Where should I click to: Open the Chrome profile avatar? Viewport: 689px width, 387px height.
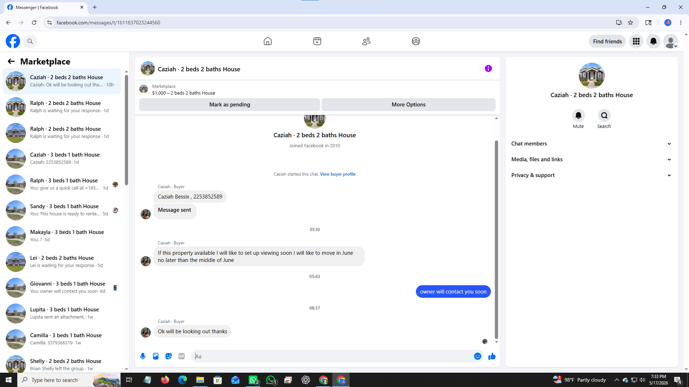coord(668,23)
